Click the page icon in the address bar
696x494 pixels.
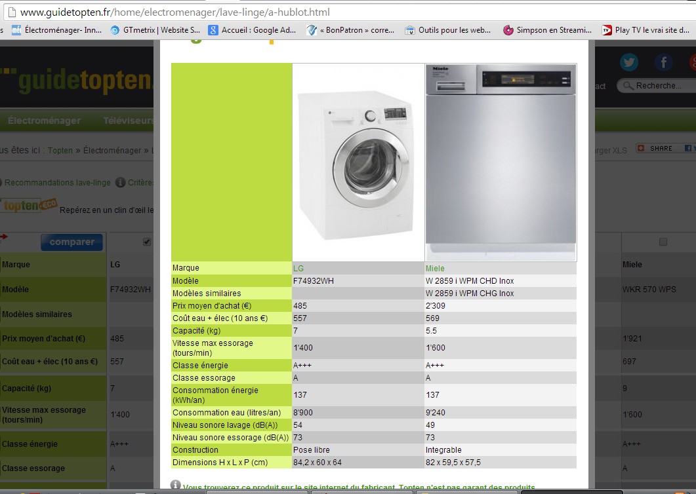12,12
